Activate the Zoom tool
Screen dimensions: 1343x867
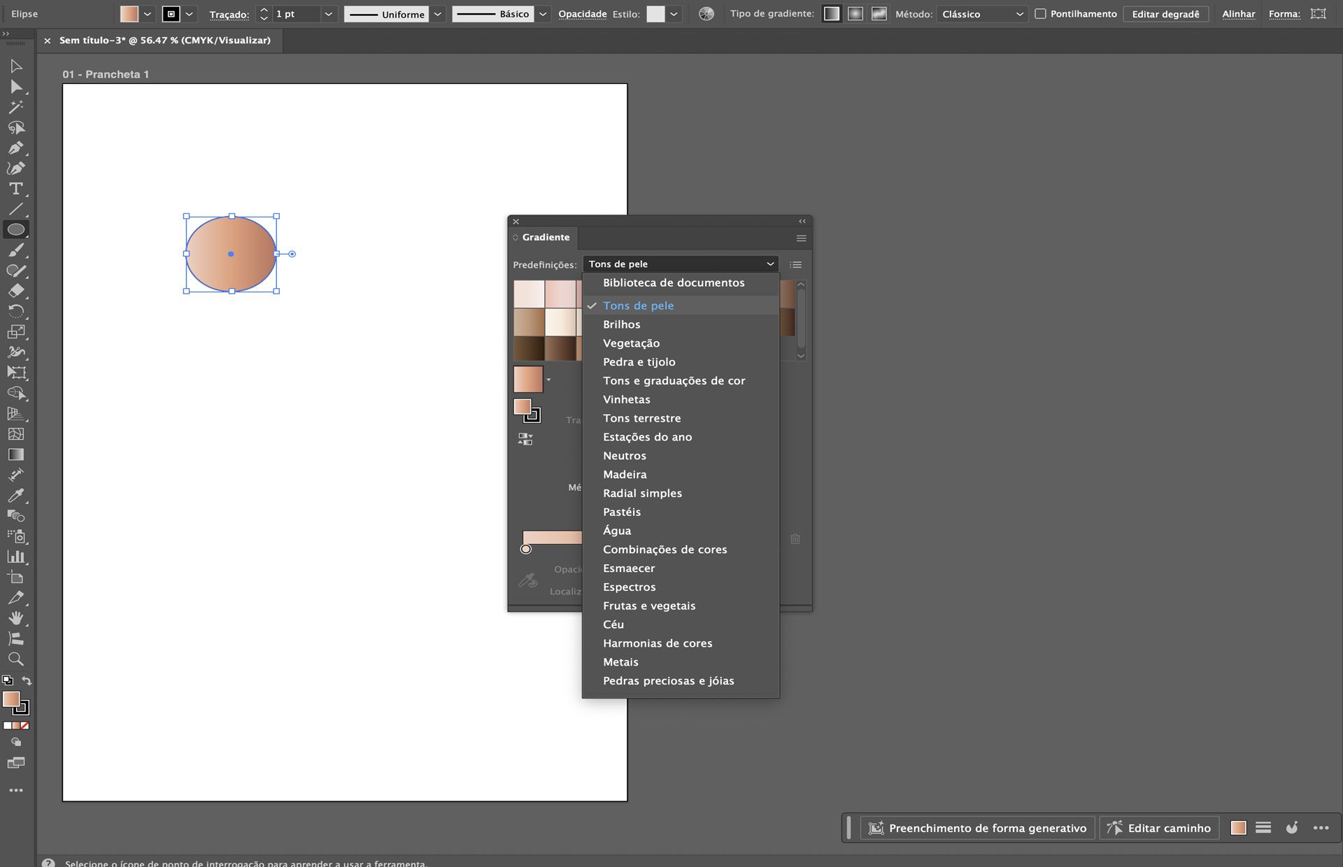(17, 659)
